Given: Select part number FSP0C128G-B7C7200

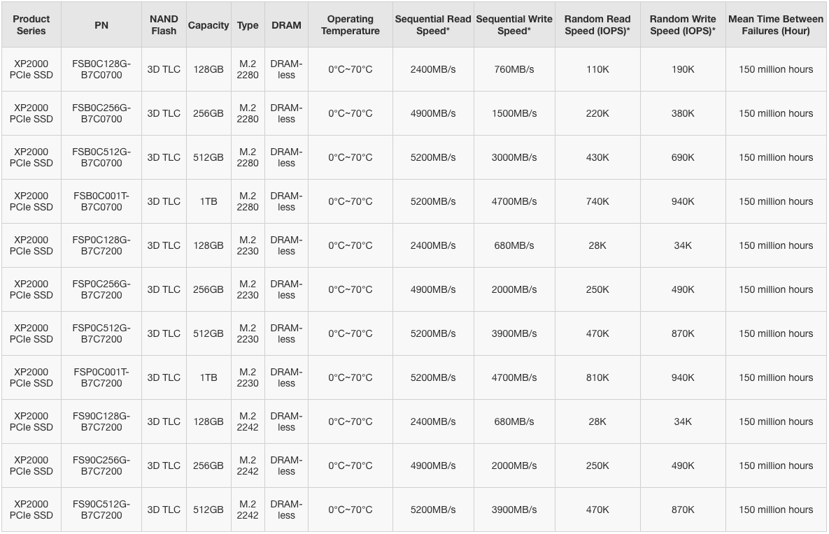Looking at the screenshot, I should [101, 245].
